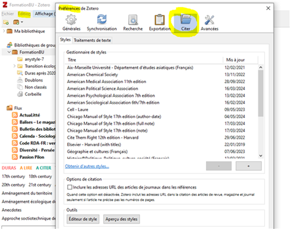Click the Diversité - Persée feed icon

click(x=15, y=150)
